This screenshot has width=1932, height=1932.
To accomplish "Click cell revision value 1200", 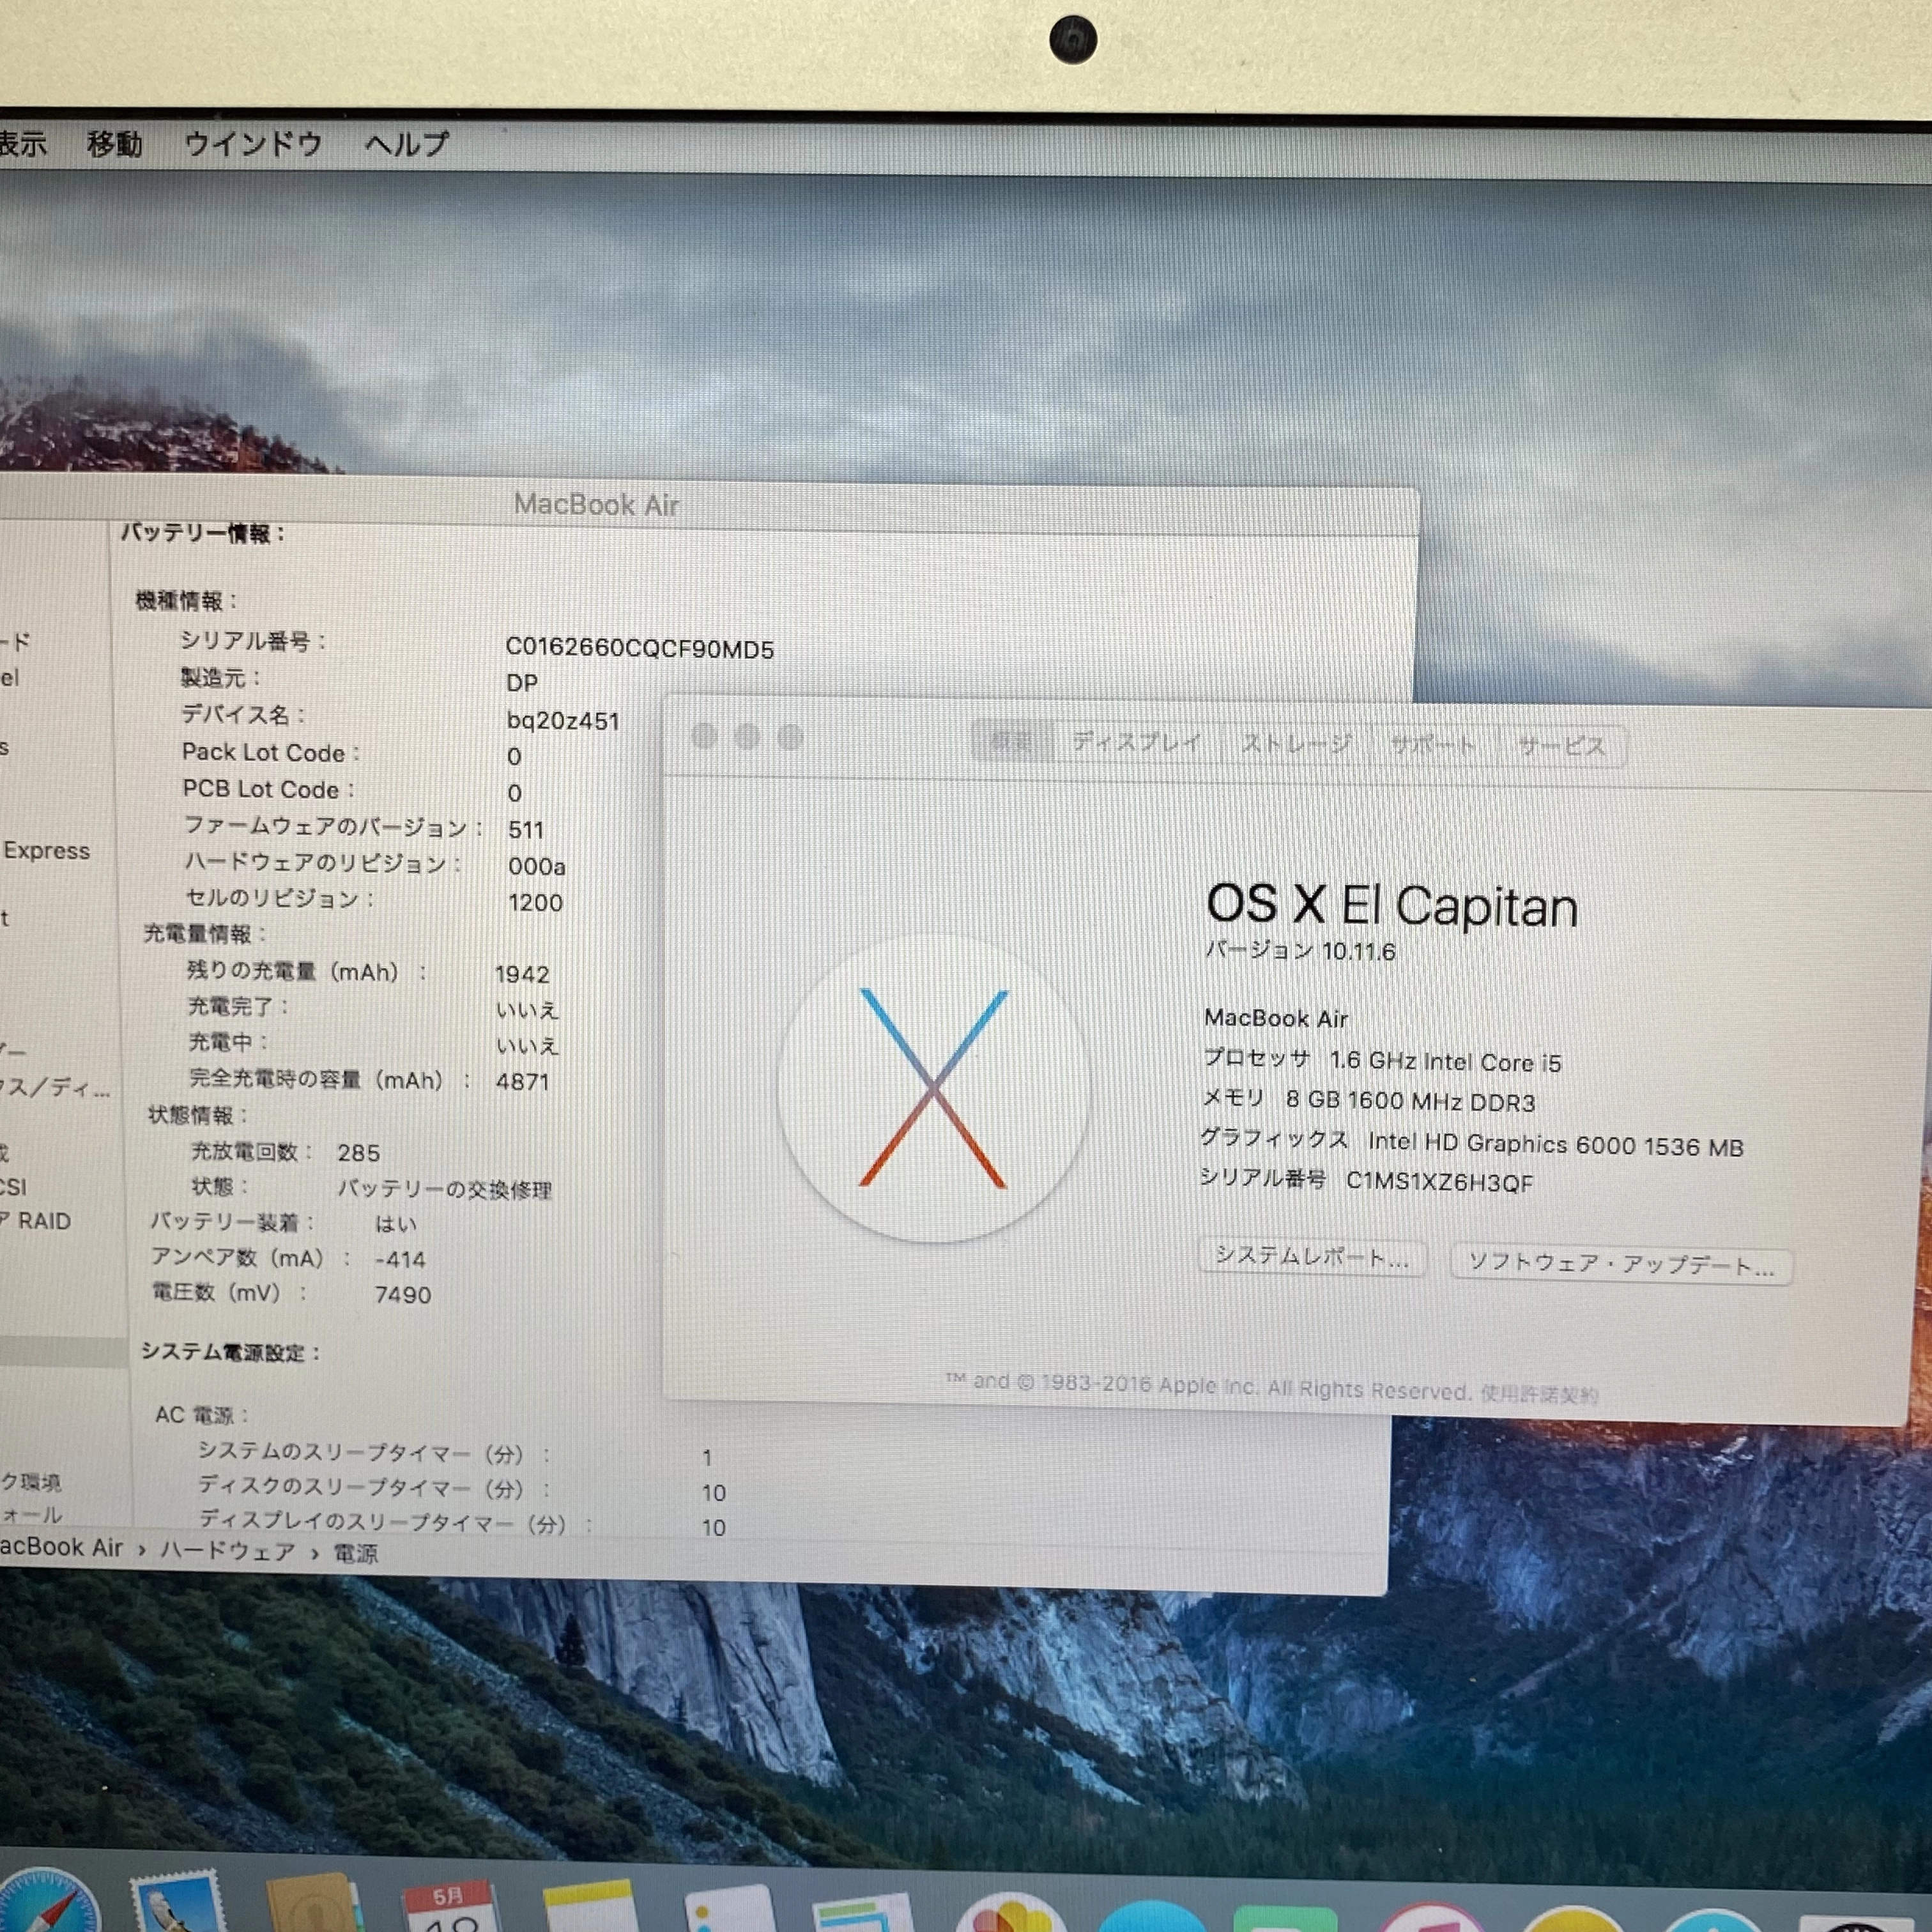I will tap(535, 903).
